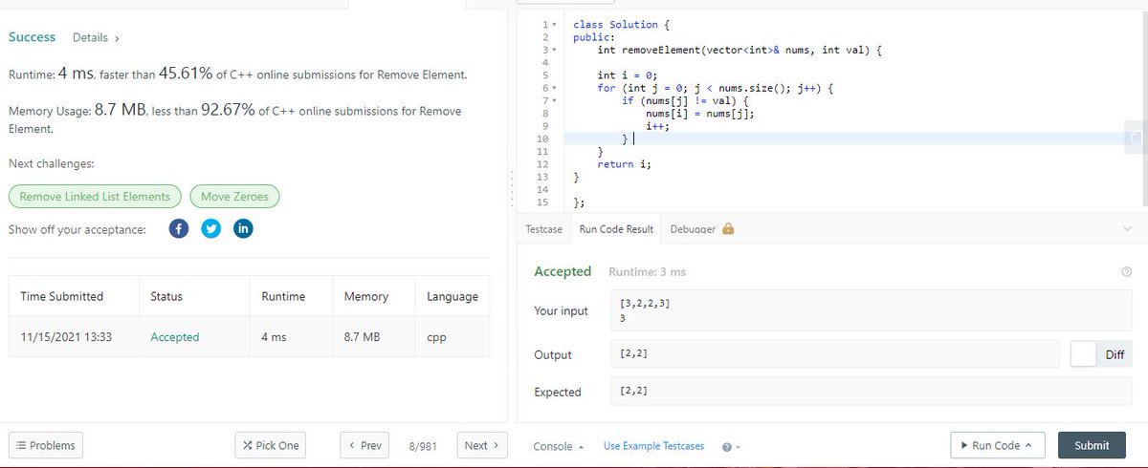Share acceptance on LinkedIn
Screen dimensions: 1148x468
point(243,229)
